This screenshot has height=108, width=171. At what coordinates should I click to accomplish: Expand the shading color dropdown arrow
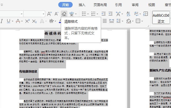click(133, 21)
